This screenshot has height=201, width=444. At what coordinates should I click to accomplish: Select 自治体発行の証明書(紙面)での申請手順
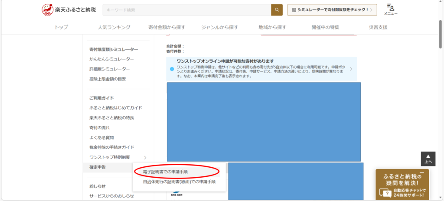point(179,182)
